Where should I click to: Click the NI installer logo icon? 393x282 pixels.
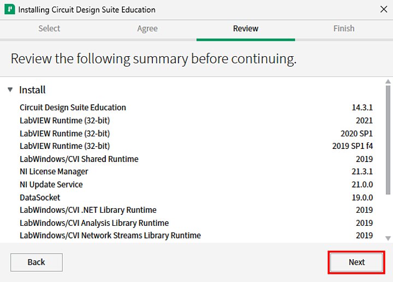coord(9,9)
